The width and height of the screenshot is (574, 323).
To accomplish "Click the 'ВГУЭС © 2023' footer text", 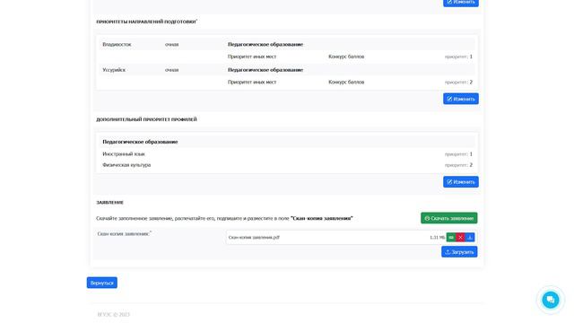I will (114, 314).
